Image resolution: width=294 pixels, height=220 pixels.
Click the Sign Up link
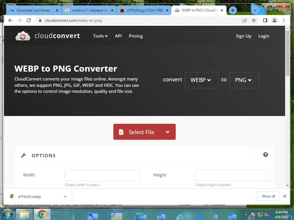point(243,36)
